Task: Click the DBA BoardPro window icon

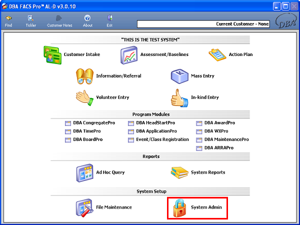Action: point(68,140)
